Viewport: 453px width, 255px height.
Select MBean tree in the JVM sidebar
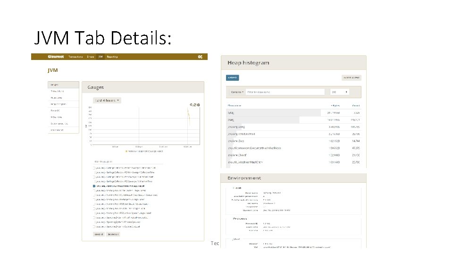coord(63,117)
